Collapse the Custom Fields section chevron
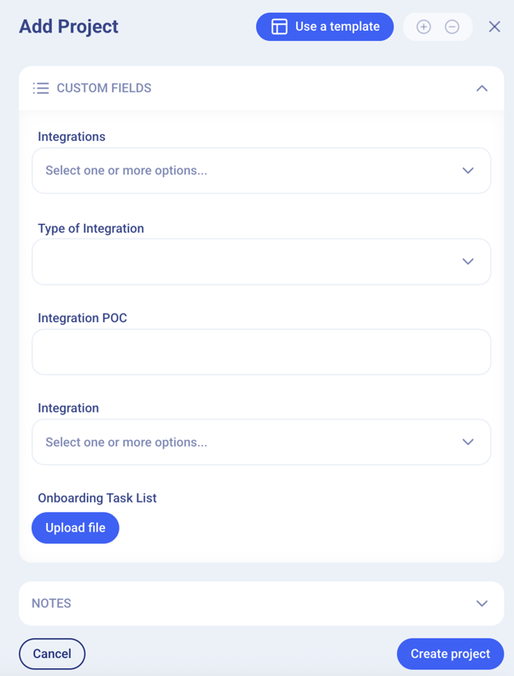The width and height of the screenshot is (514, 676). [x=482, y=88]
